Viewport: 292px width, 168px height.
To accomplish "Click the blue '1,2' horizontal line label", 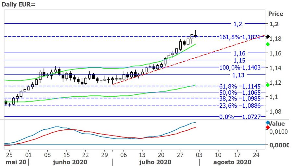I will [238, 24].
